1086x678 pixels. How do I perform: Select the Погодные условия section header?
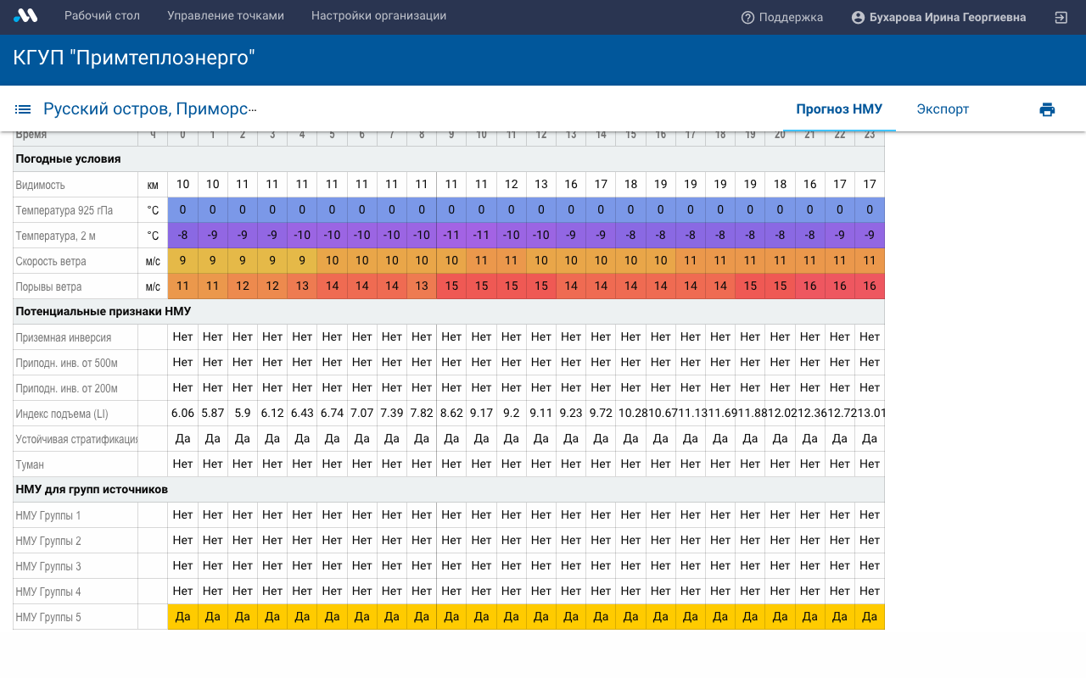point(68,159)
